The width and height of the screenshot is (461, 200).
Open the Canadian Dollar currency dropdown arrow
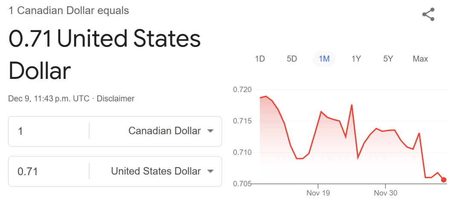coord(210,131)
